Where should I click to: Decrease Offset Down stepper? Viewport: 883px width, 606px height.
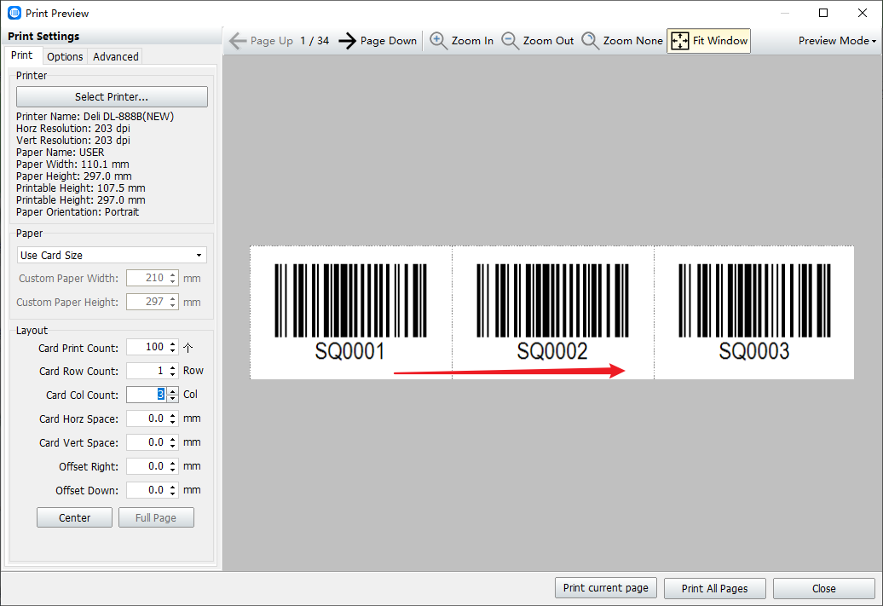173,494
